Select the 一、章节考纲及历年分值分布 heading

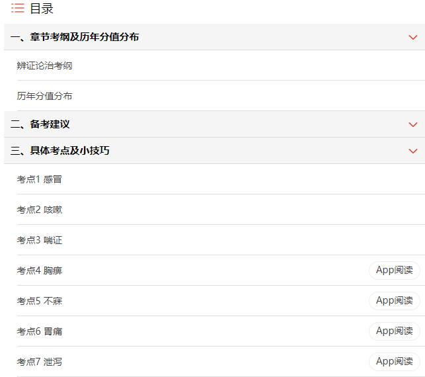tap(75, 37)
